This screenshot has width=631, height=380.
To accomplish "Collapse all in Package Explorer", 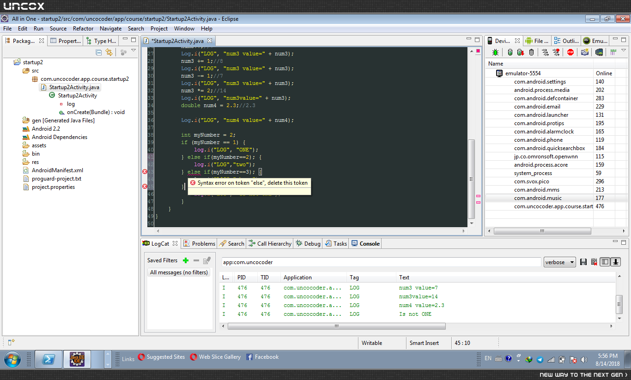I will point(98,52).
